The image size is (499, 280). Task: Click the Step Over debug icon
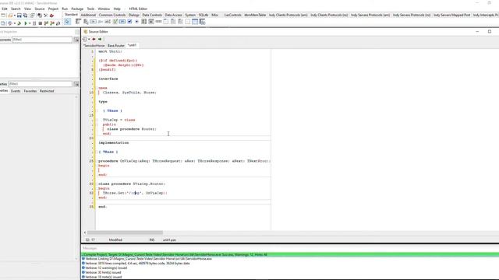[52, 23]
